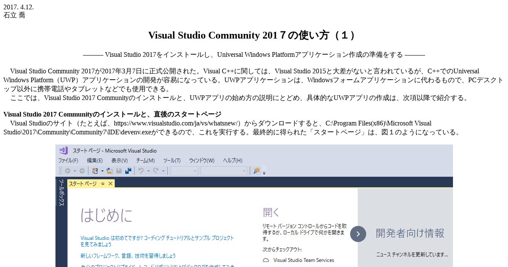Screen dimensions: 508x267
Task: Click the Navigate Forward toolbar icon
Action: [x=82, y=171]
